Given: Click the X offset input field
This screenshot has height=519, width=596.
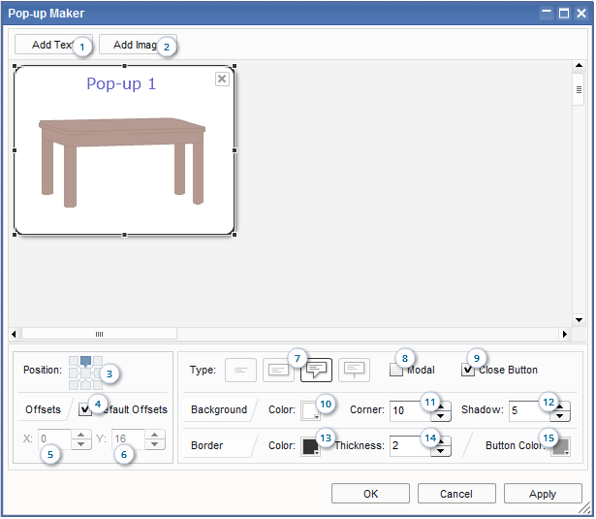Looking at the screenshot, I should [x=54, y=439].
